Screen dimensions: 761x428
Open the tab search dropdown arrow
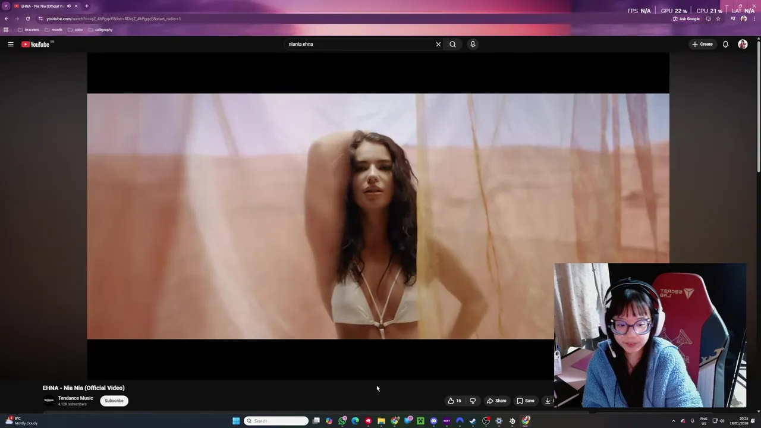6,6
